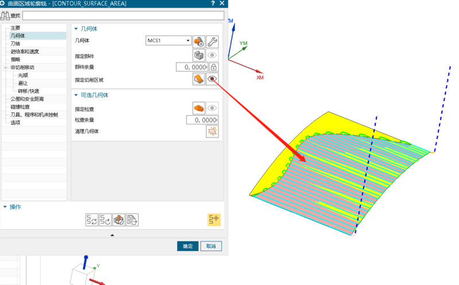Viewport: 459px width, 285px height.
Task: Select 避让 sub-item
Action: pyautogui.click(x=23, y=83)
